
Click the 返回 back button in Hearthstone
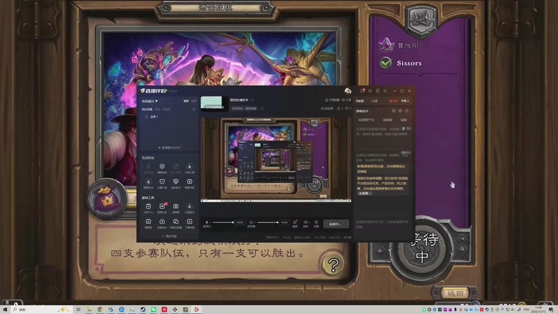coord(455,293)
